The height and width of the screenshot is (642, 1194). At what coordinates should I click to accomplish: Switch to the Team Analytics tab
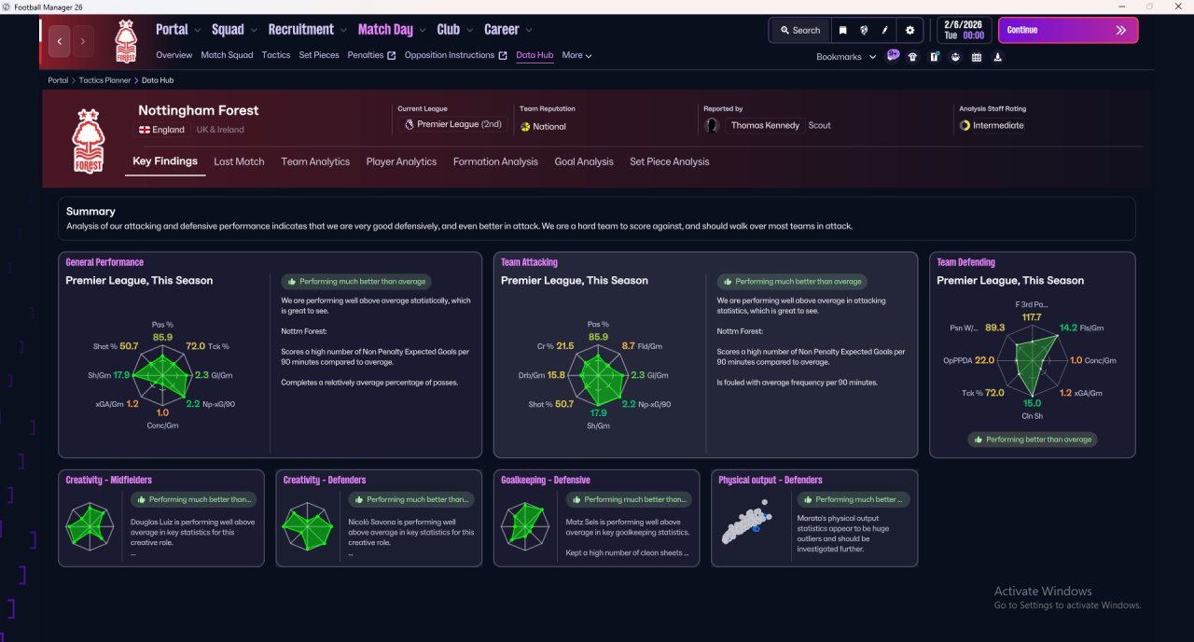click(x=315, y=161)
